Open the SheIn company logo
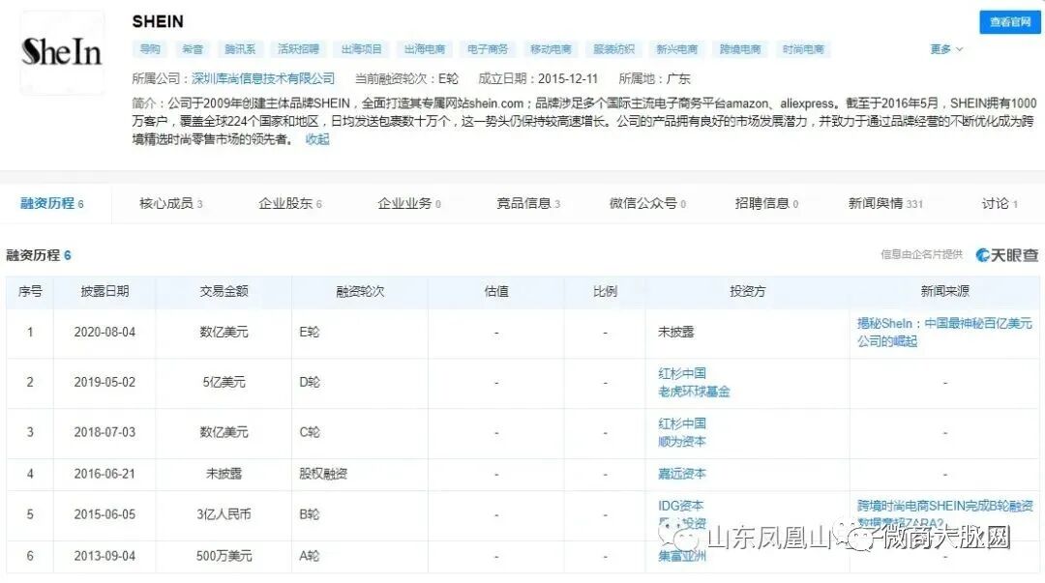1045x583 pixels. coord(61,52)
